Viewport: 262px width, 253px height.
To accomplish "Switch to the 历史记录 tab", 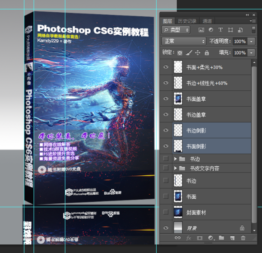I will pos(187,21).
